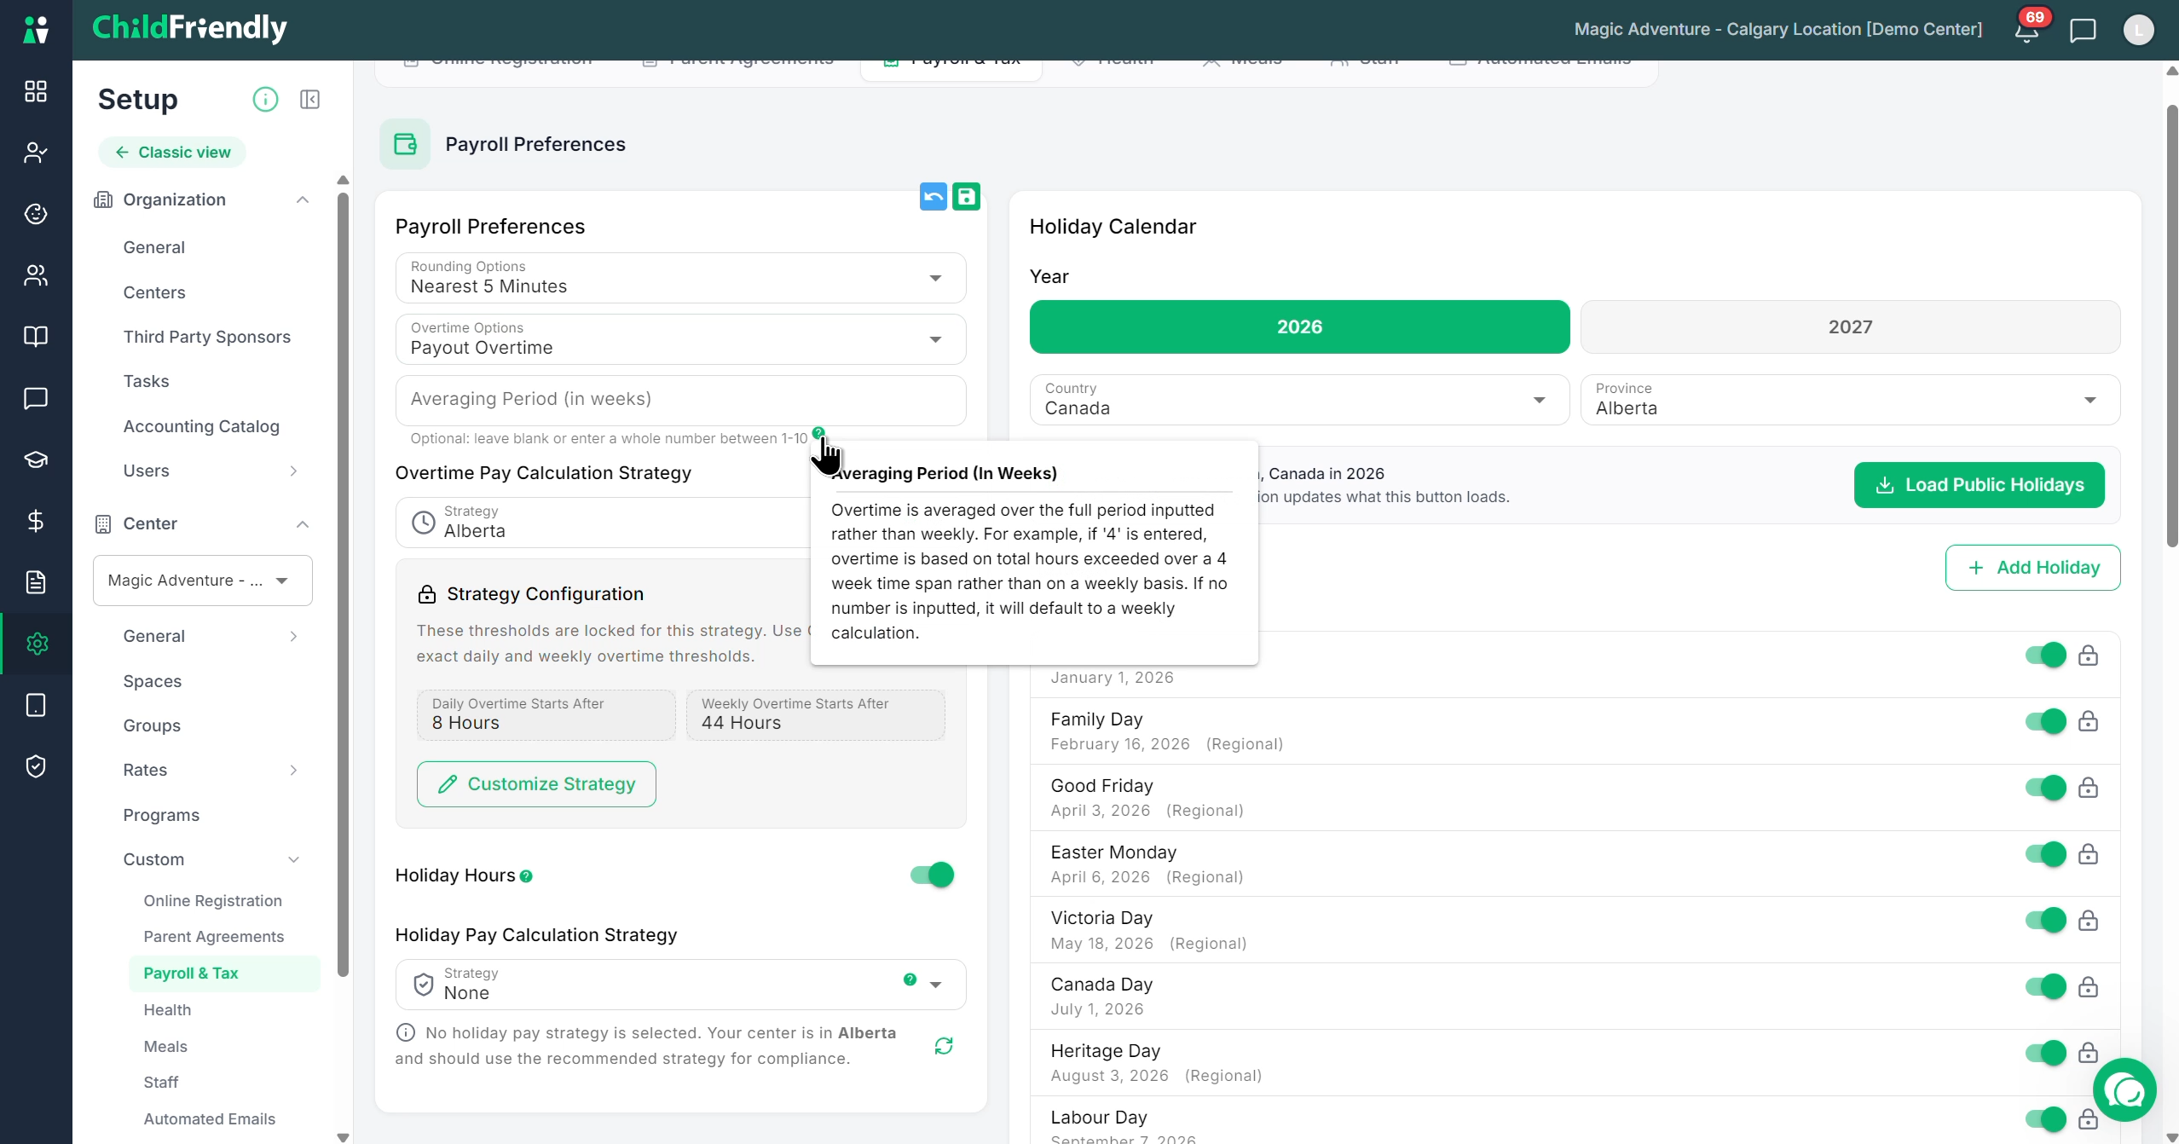Open the chat messages icon in header
Screen dimensions: 2179x1144
(x=2083, y=31)
